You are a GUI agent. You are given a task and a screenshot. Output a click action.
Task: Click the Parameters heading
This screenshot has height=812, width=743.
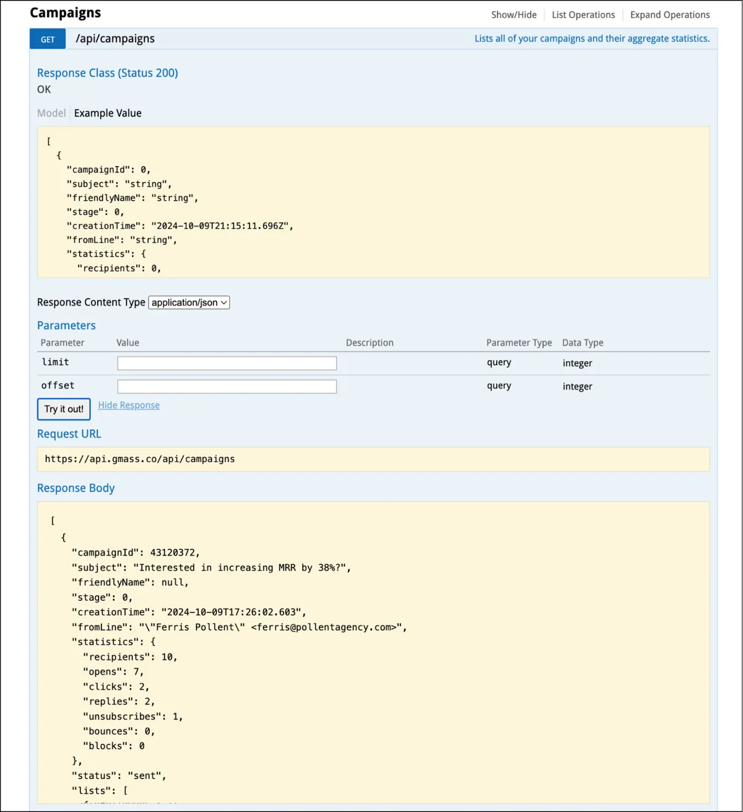pos(66,326)
